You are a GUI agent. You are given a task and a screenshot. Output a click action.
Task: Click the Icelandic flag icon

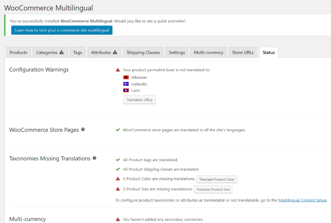tap(126, 84)
